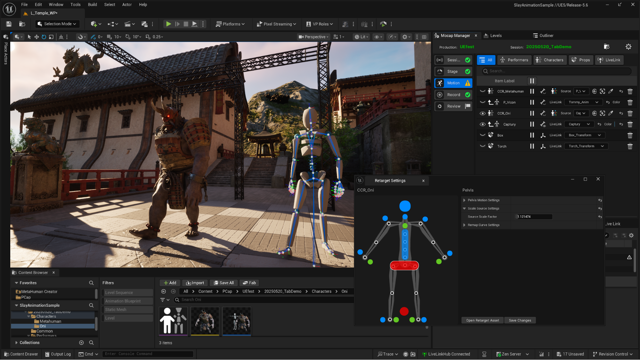Reset Source Scale Factor to default arrow

(x=600, y=217)
